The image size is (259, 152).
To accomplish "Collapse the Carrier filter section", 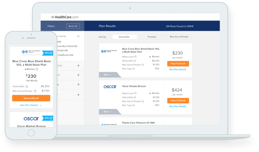I will point(78,36).
